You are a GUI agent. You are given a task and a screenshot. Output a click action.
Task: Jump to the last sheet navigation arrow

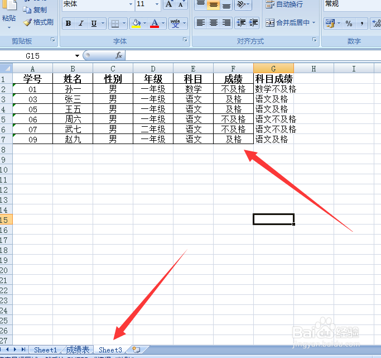click(x=23, y=350)
